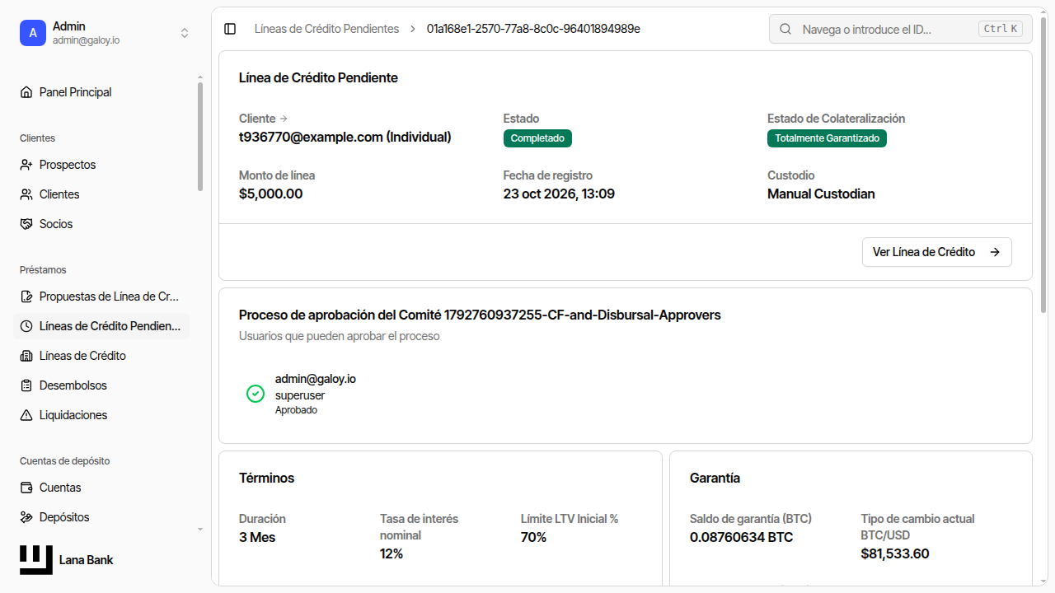Open the Admin account switcher chevrons

pyautogui.click(x=185, y=33)
